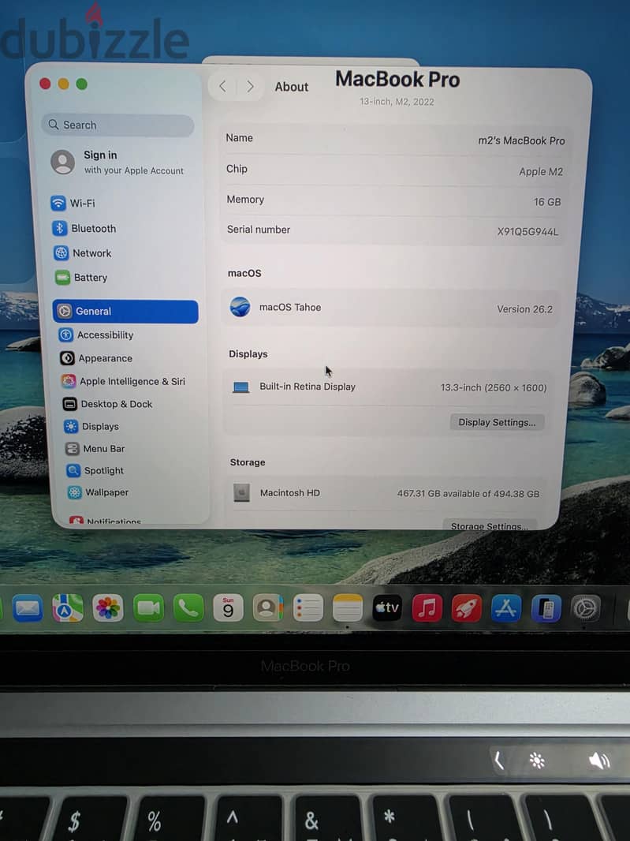Open Apple Intelligence & Siri settings

pyautogui.click(x=123, y=381)
